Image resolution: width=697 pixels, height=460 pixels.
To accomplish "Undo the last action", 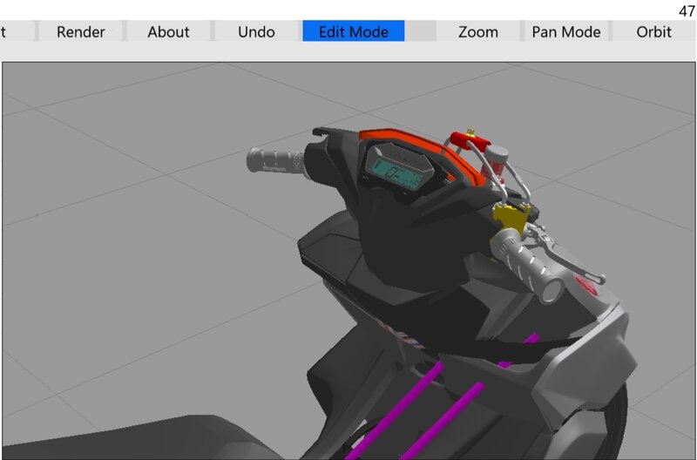I will click(256, 31).
